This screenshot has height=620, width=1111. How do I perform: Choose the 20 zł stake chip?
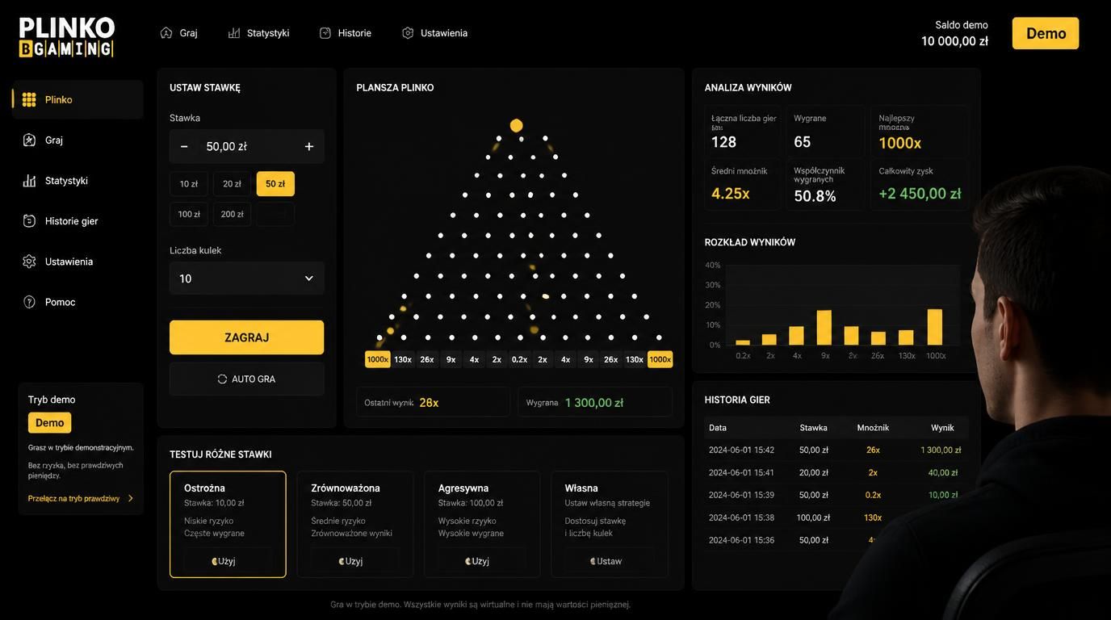tap(232, 183)
